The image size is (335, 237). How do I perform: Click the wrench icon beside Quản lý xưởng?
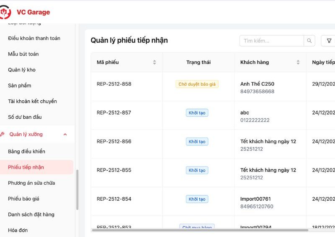click(3, 134)
